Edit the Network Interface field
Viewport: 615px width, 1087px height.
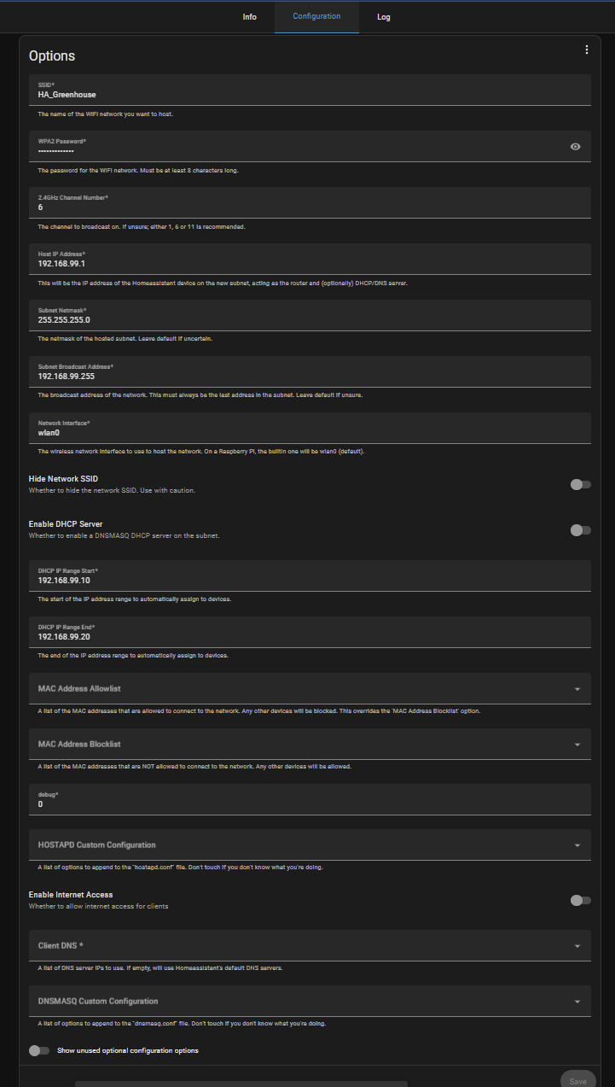(x=309, y=433)
